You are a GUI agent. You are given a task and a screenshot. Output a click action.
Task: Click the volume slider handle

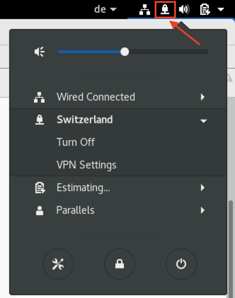(125, 52)
